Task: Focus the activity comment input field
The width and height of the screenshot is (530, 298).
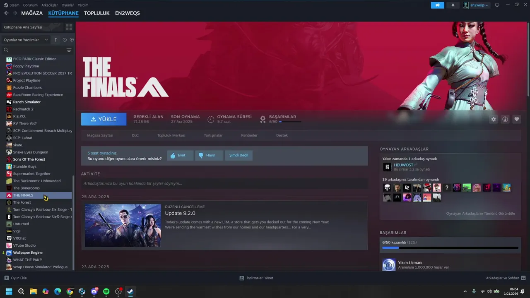Action: [224, 183]
